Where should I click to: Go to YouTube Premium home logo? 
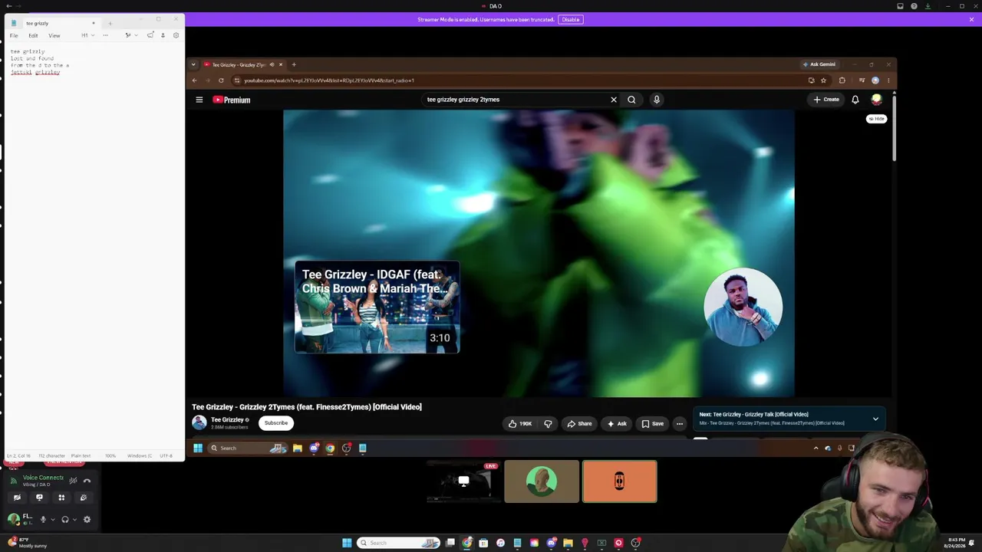tap(232, 100)
